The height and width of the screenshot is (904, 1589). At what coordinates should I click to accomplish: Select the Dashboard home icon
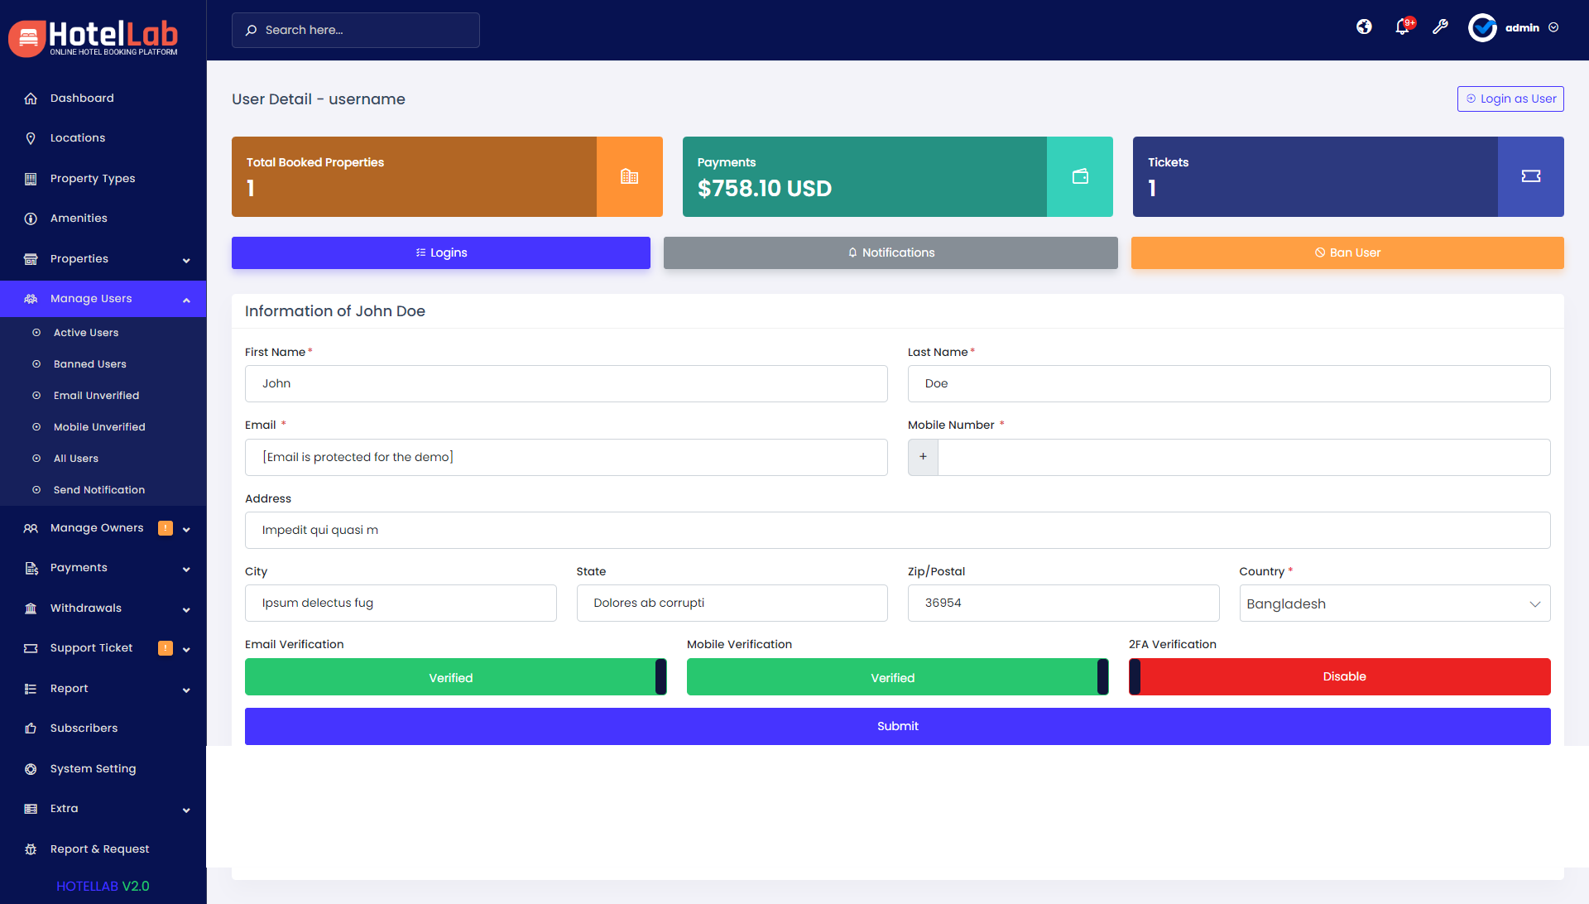(x=31, y=98)
